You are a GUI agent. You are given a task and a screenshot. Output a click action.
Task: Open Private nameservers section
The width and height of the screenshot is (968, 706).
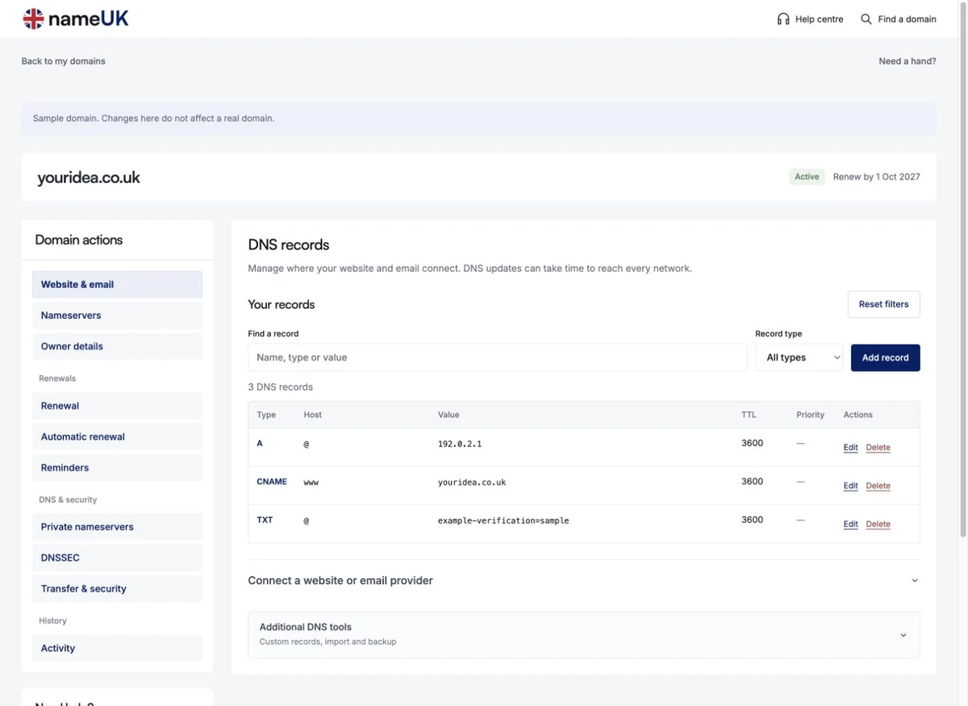pyautogui.click(x=117, y=527)
